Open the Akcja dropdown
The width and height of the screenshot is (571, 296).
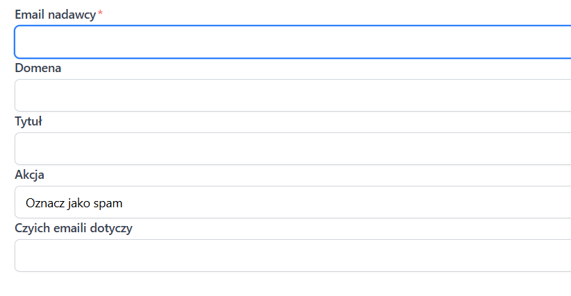coord(292,202)
